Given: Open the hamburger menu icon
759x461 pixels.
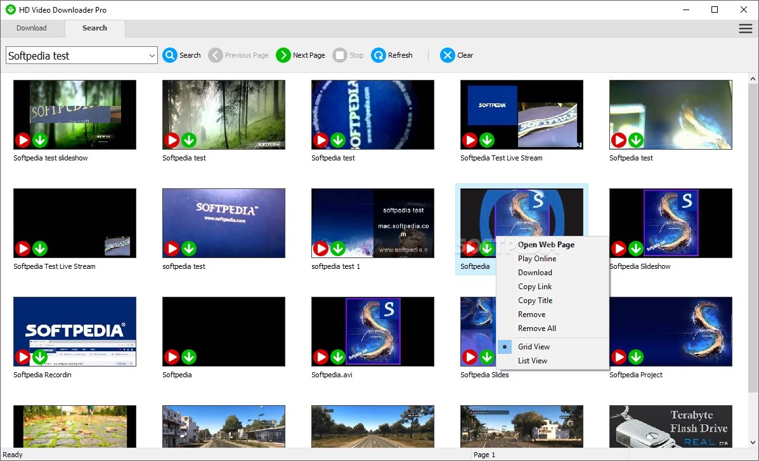Looking at the screenshot, I should (746, 29).
